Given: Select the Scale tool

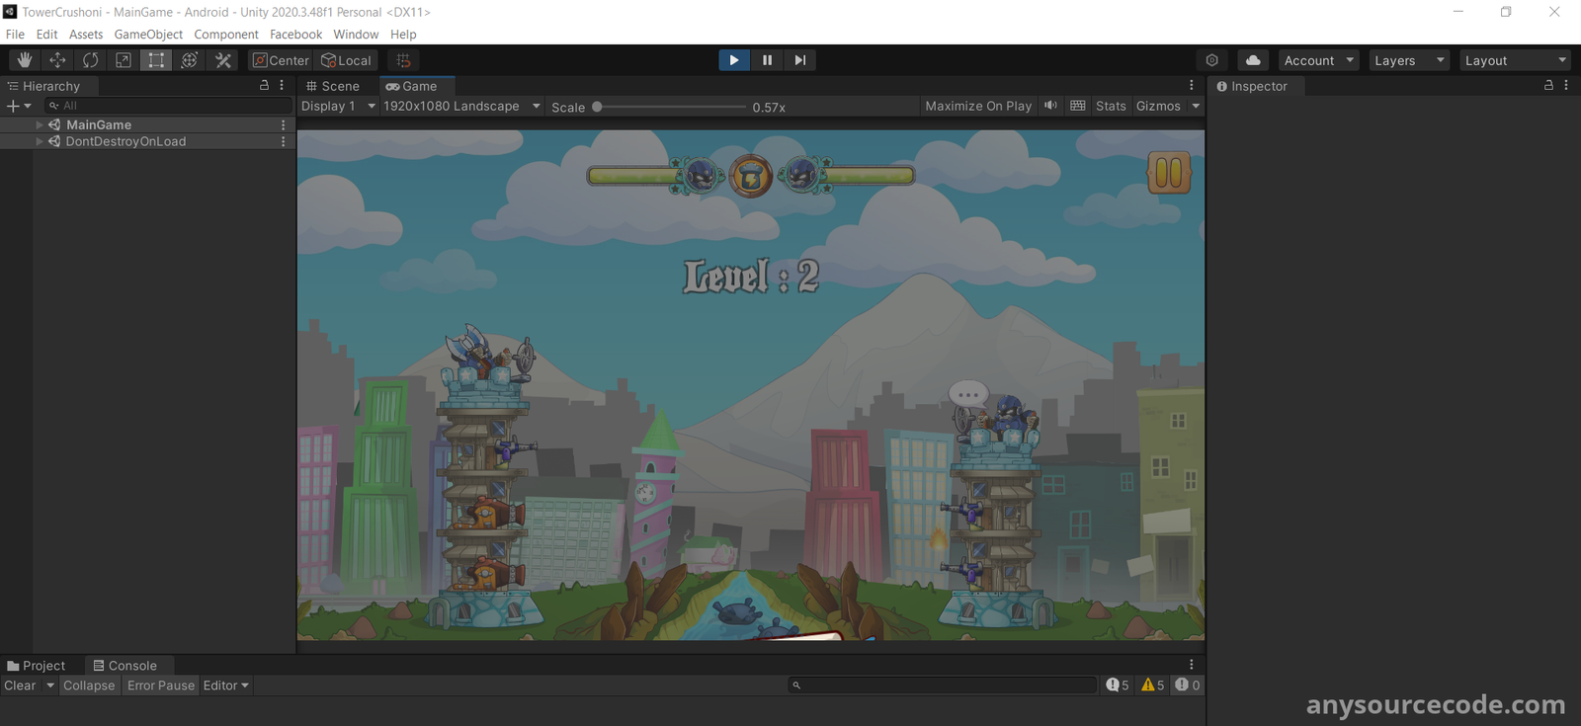Looking at the screenshot, I should pos(124,60).
